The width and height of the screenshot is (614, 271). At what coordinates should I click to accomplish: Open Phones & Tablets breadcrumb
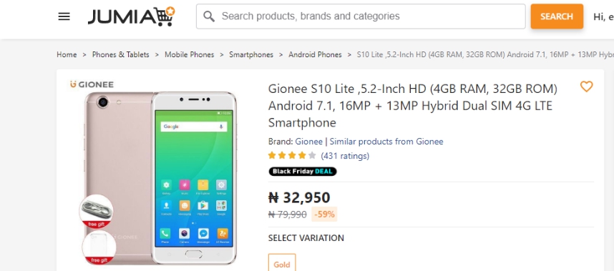[121, 55]
